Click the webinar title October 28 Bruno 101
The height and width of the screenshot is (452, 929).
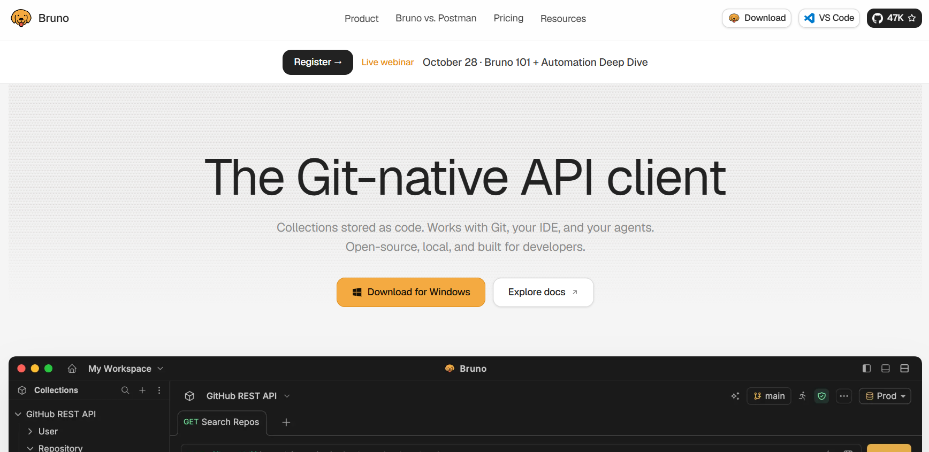(535, 63)
